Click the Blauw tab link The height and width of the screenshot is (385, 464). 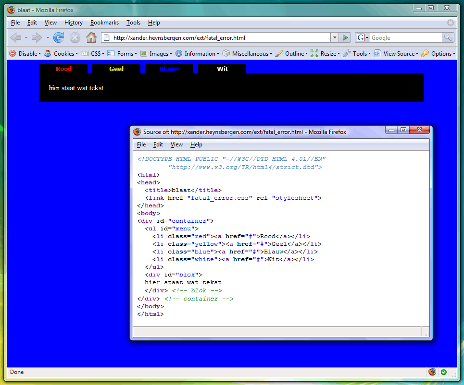point(169,69)
